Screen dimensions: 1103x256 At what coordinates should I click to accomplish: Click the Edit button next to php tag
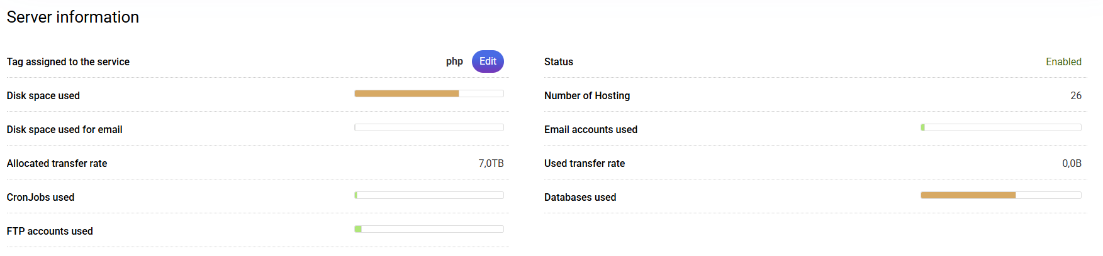tap(488, 61)
